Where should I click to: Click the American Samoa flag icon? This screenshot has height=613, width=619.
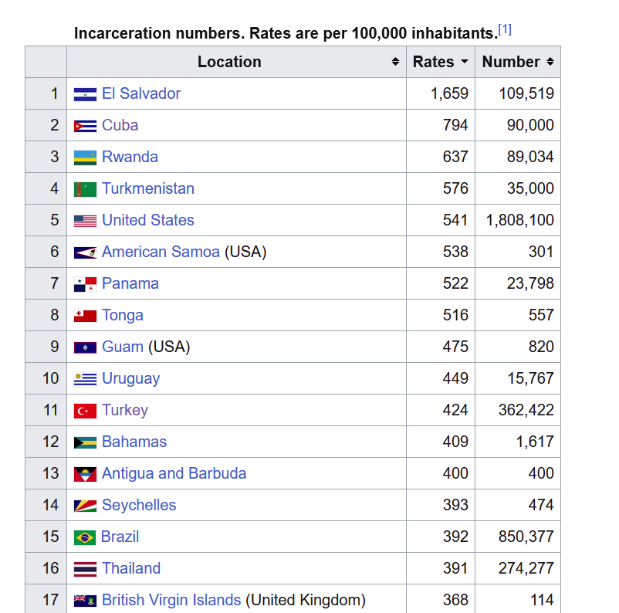(85, 252)
